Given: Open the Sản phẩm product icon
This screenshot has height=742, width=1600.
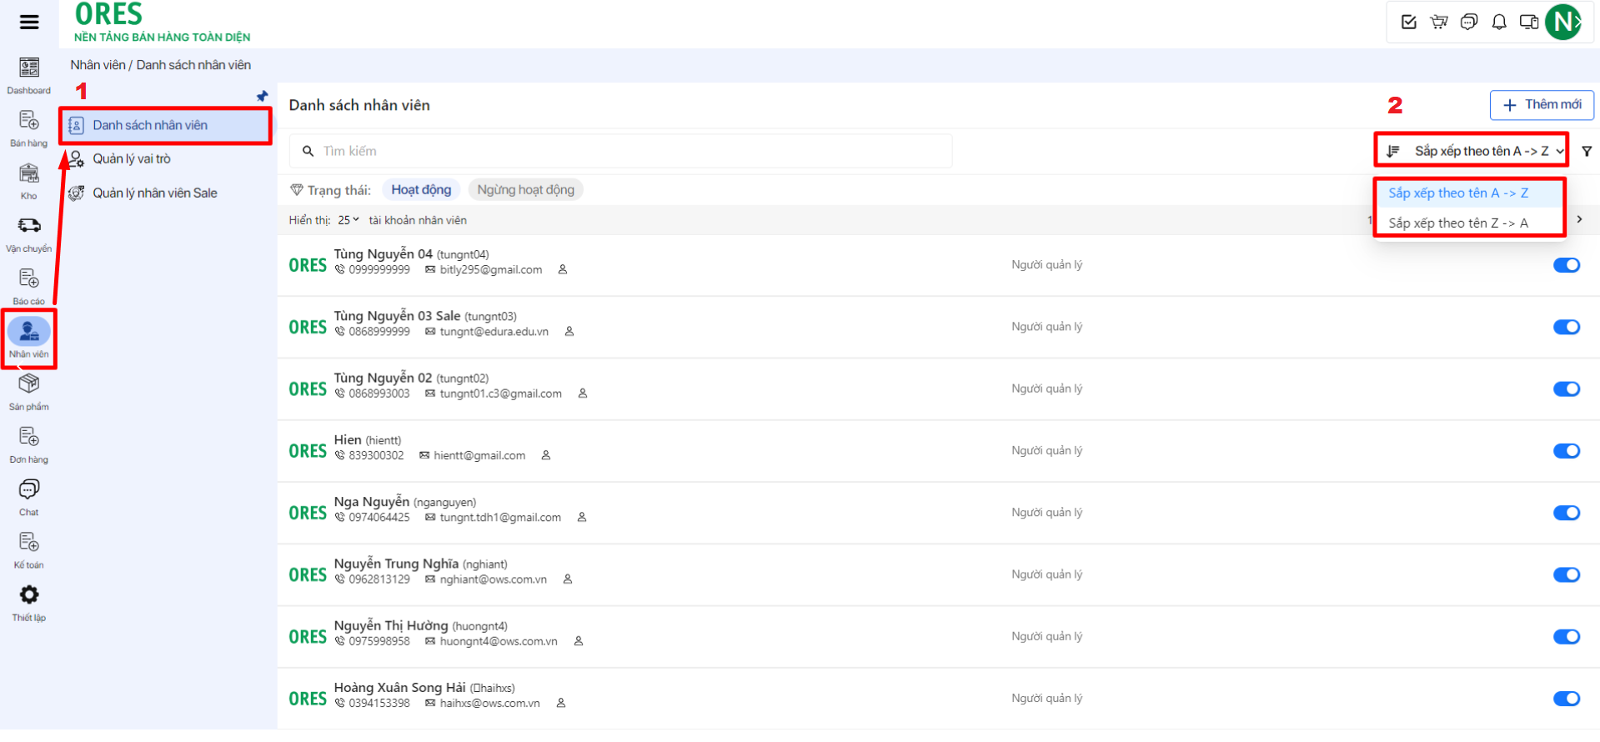Looking at the screenshot, I should tap(29, 384).
